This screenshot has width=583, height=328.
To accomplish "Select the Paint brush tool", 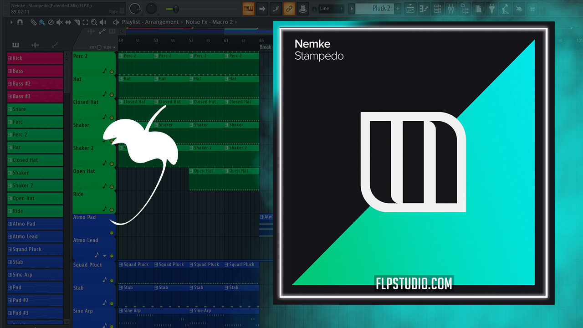I will pos(42,22).
